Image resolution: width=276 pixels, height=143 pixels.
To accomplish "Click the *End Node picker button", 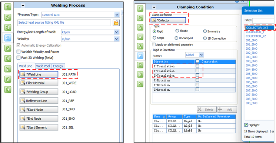I will pos(39,119).
